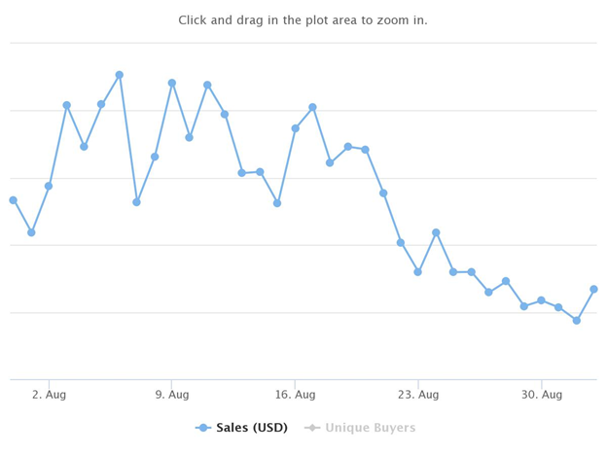Click the blue Sales (USD) legend marker
Viewport: 607px width, 455px height.
click(203, 428)
